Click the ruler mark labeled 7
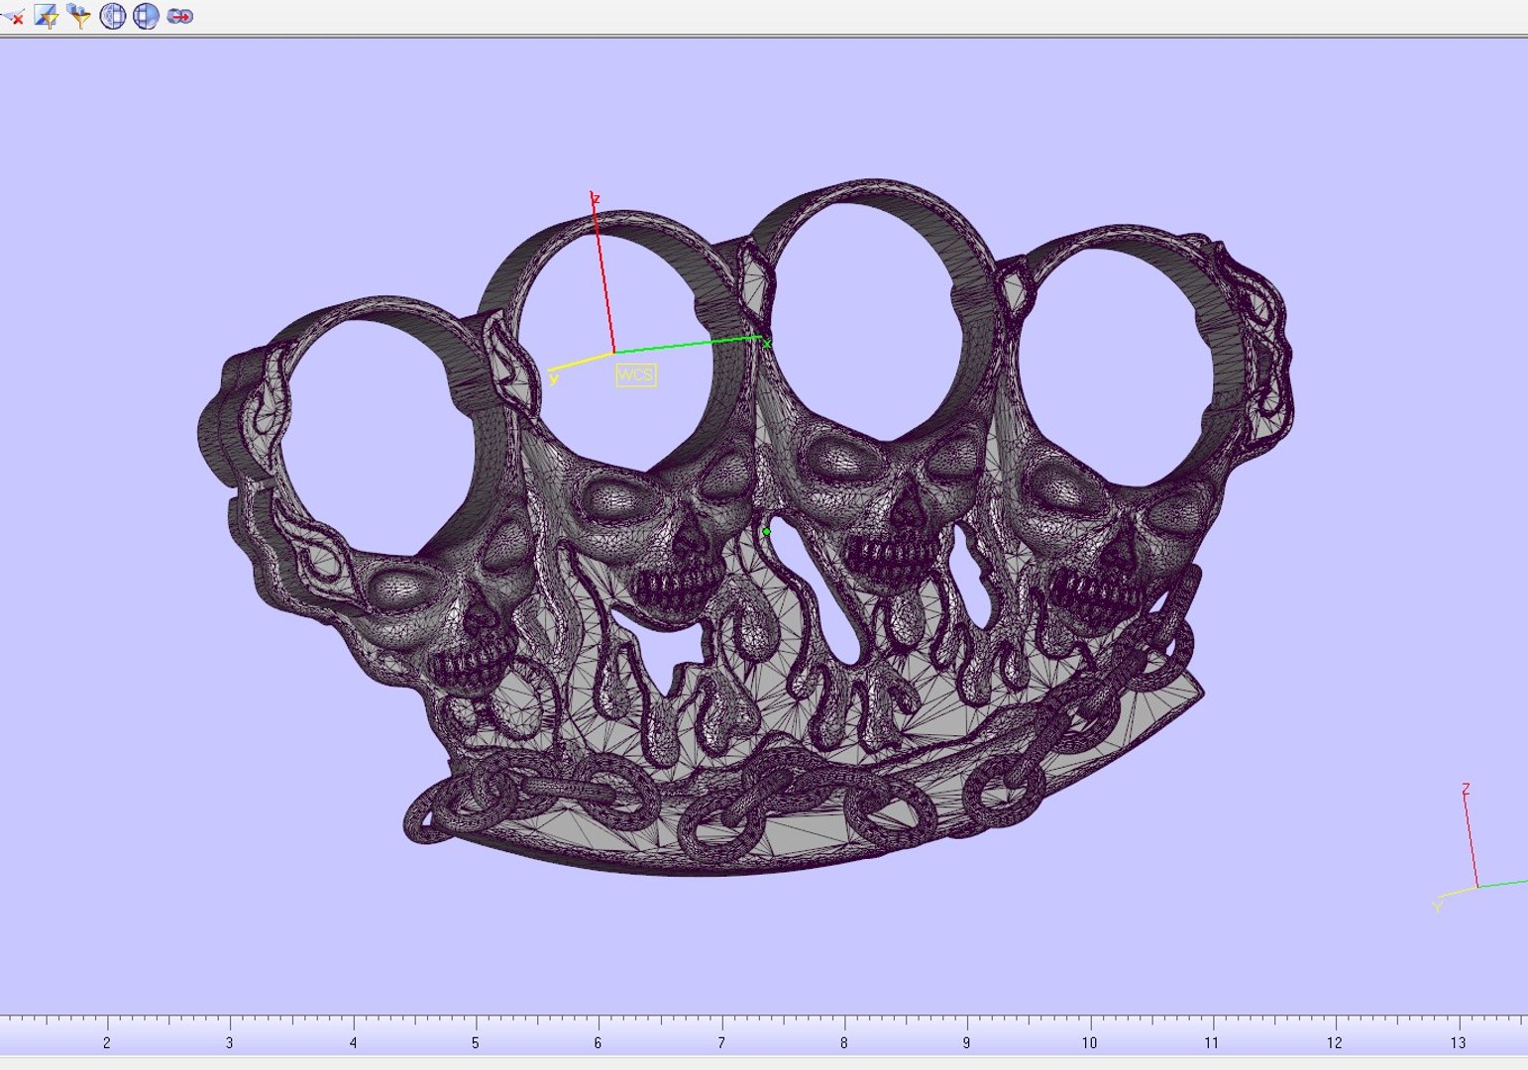The width and height of the screenshot is (1528, 1070). (x=720, y=1042)
